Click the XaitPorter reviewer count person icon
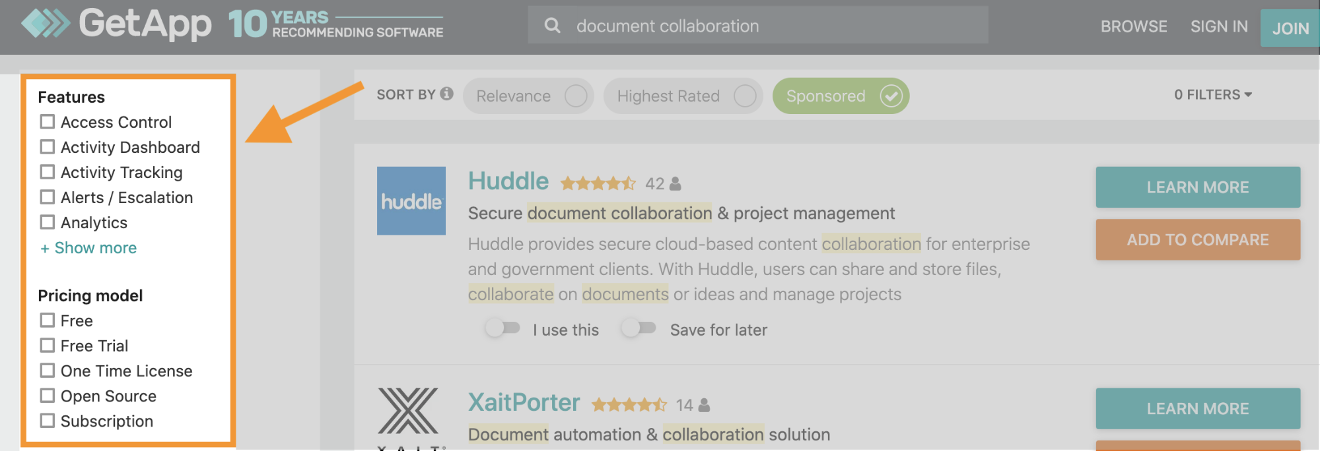This screenshot has width=1320, height=451. 704,405
